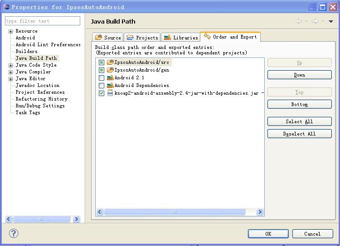Image resolution: width=340 pixels, height=246 pixels.
Task: Check the Android 2.1 export checkbox
Action: 101,77
